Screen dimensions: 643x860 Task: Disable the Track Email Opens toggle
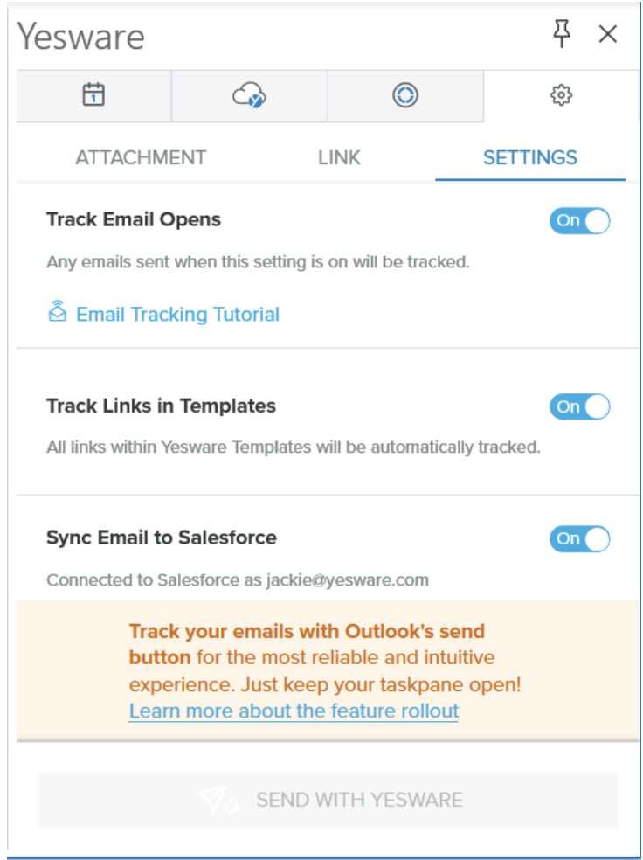tap(579, 221)
